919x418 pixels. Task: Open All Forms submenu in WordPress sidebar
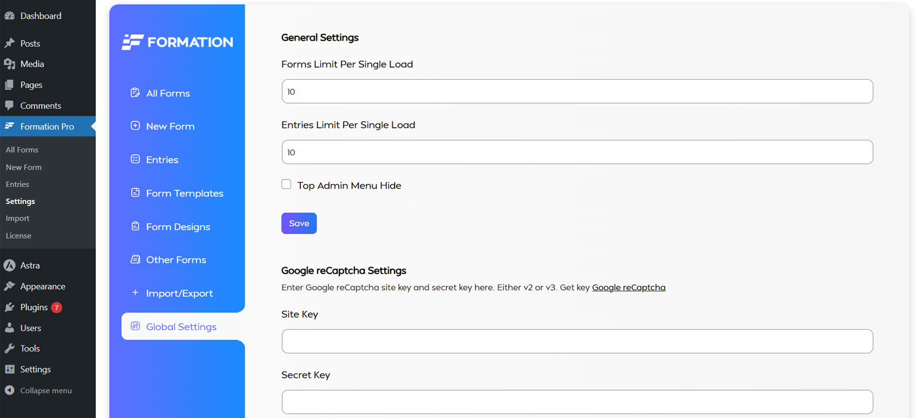click(x=22, y=150)
